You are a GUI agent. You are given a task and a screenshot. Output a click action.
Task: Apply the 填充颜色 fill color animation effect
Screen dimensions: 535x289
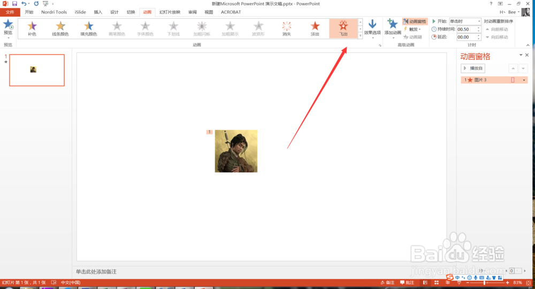coord(89,28)
